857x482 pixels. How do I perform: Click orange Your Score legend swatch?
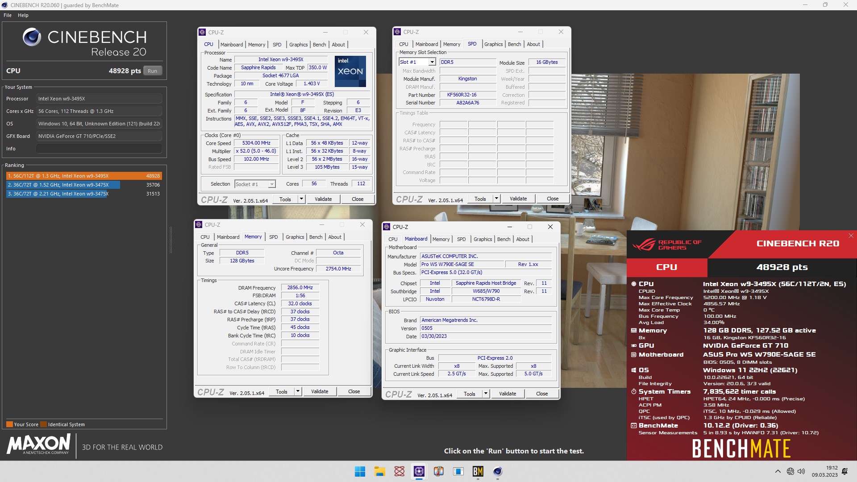9,424
